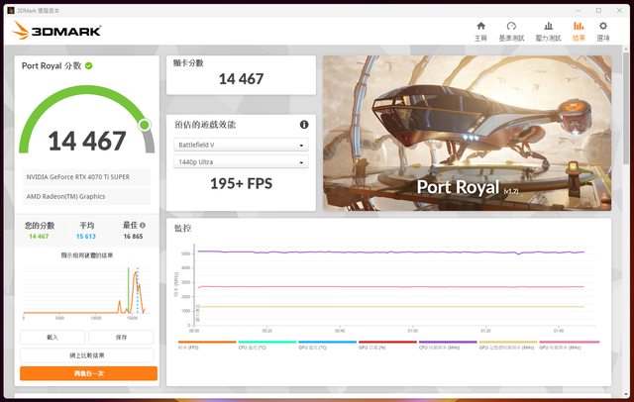Switch to the Results (結果) tab
Image resolution: width=634 pixels, height=402 pixels.
point(578,31)
